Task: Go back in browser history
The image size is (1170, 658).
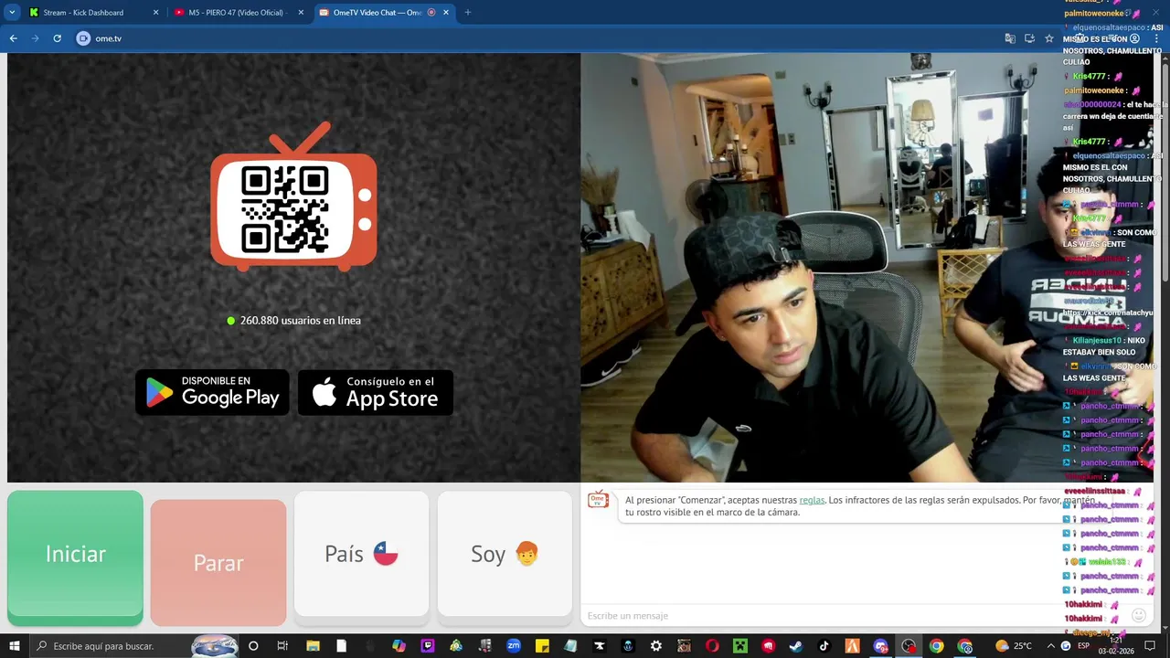Action: [x=13, y=38]
